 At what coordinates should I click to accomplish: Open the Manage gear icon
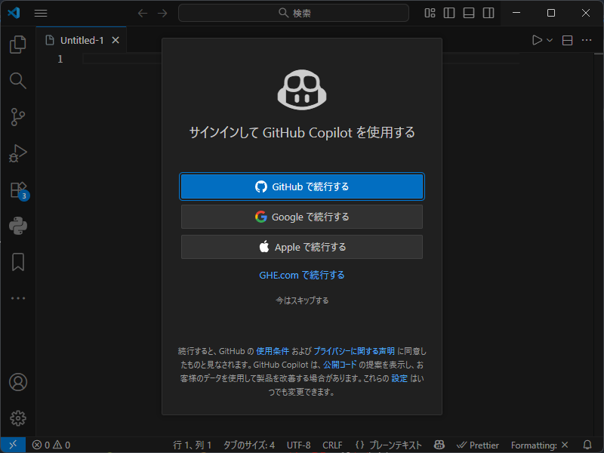click(x=17, y=418)
